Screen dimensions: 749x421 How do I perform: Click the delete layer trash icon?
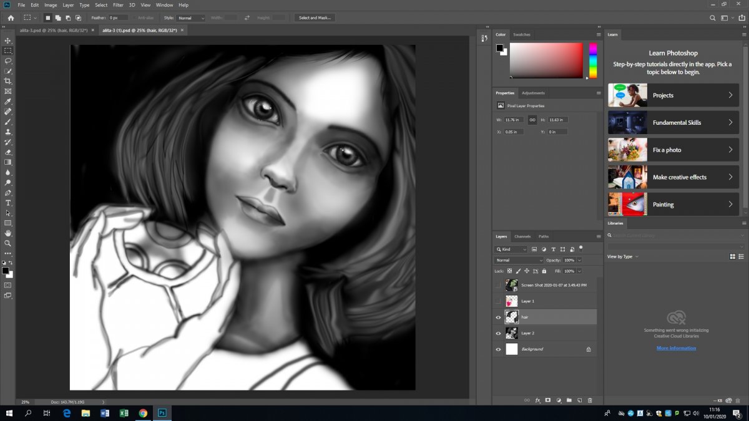[x=590, y=400]
